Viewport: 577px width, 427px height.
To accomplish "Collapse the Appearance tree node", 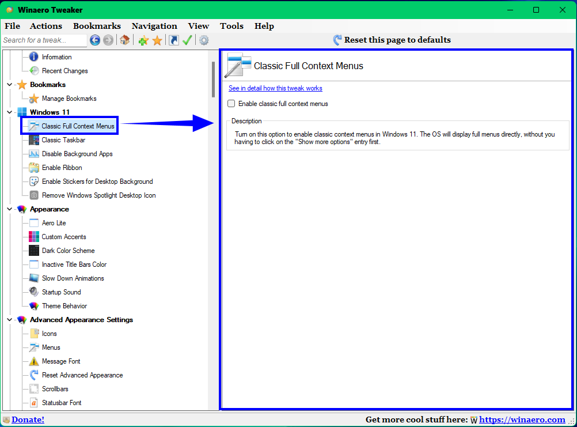I will [x=10, y=209].
